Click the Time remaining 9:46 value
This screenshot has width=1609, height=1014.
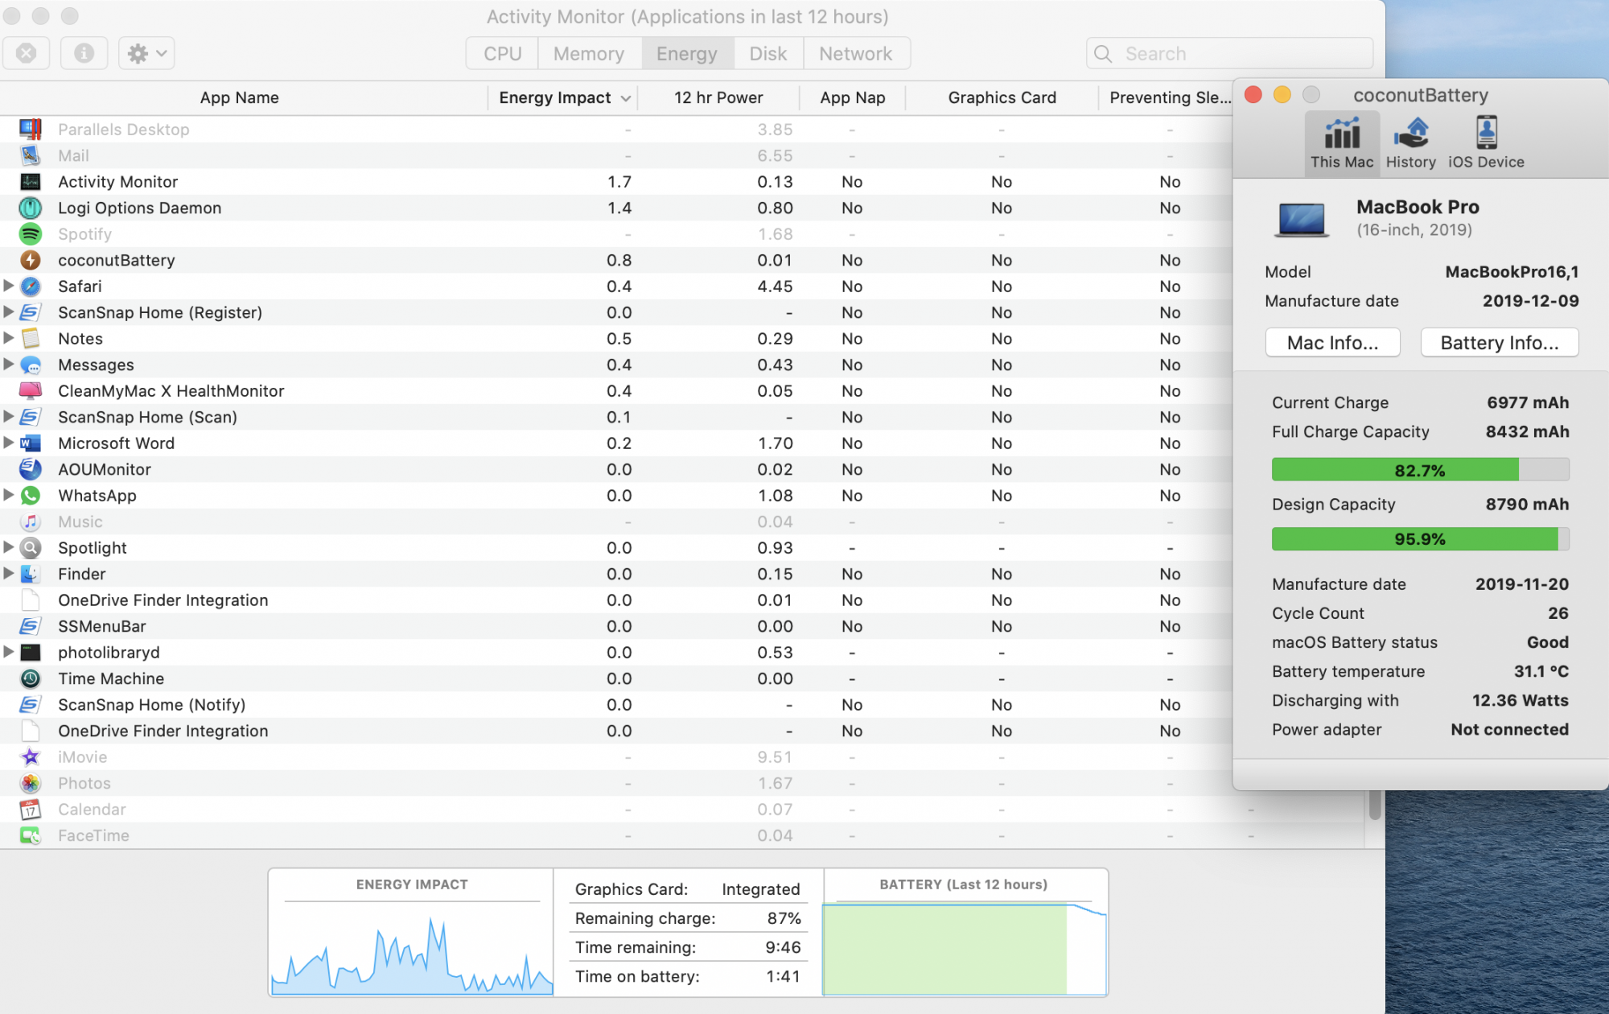tap(783, 947)
